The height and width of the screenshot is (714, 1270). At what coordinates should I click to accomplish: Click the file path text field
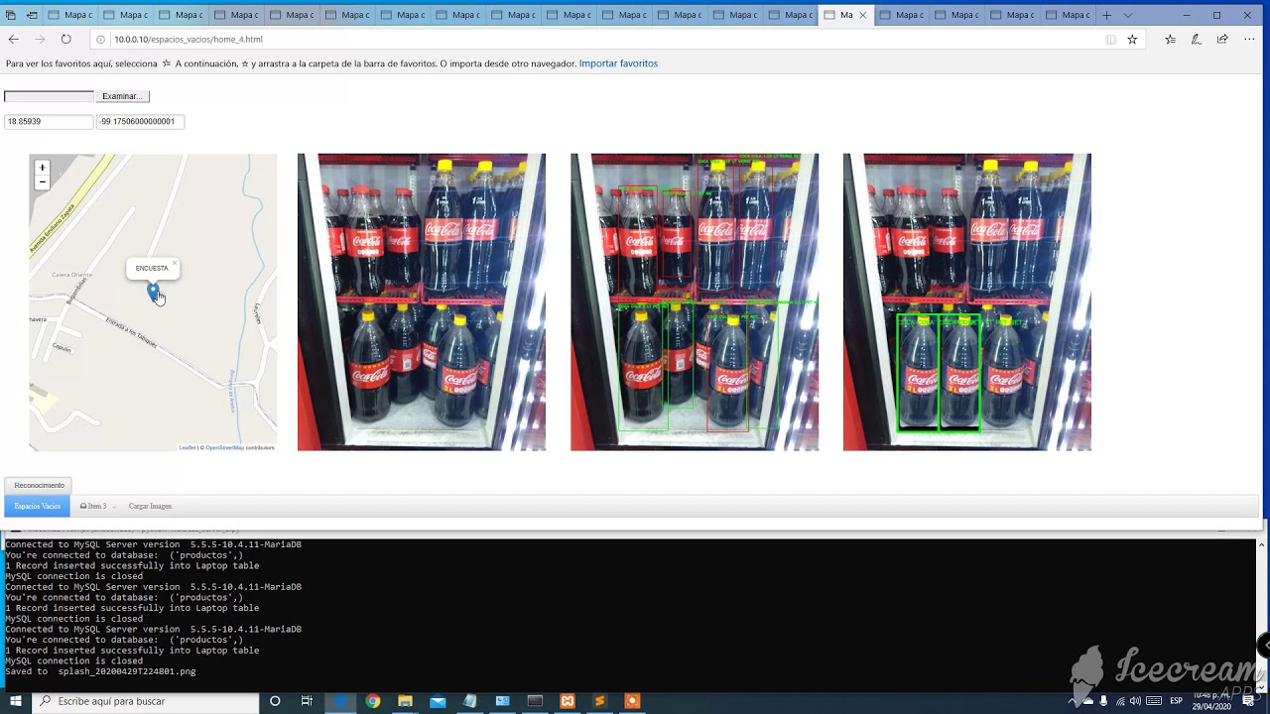(49, 96)
